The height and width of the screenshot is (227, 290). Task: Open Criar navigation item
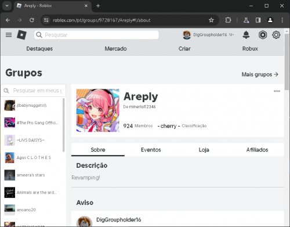coord(184,49)
